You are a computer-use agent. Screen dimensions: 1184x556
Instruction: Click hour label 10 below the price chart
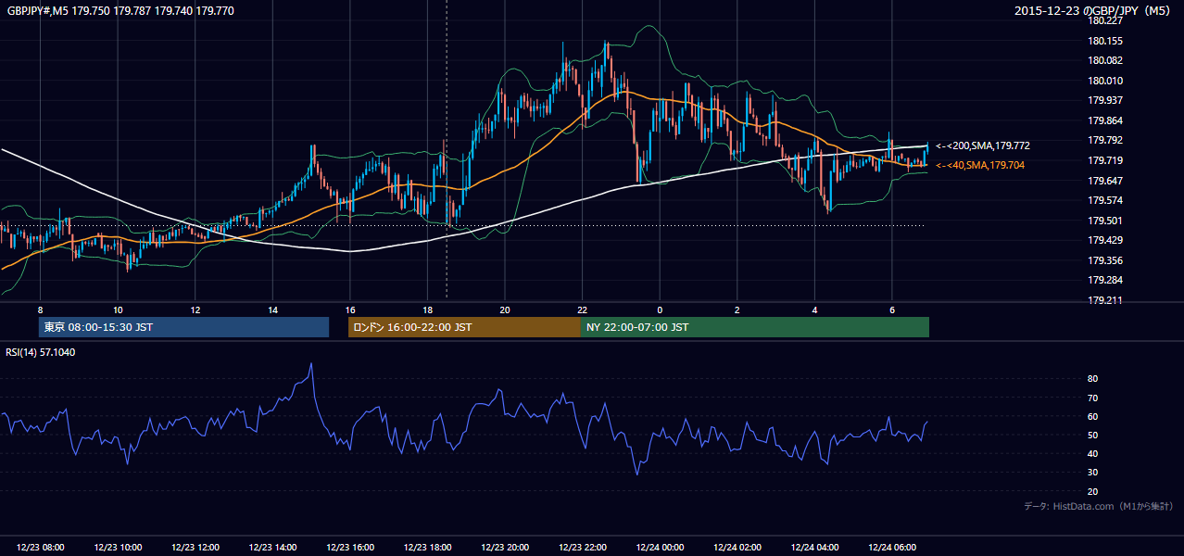(118, 309)
